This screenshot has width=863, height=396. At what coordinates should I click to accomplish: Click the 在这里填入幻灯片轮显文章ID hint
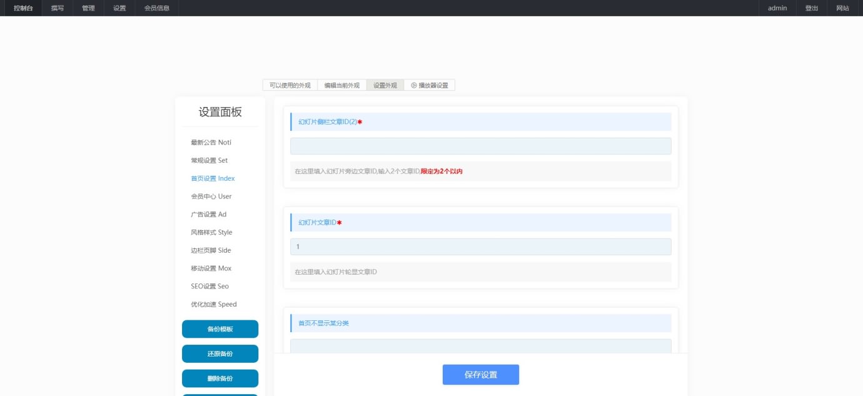coord(336,272)
